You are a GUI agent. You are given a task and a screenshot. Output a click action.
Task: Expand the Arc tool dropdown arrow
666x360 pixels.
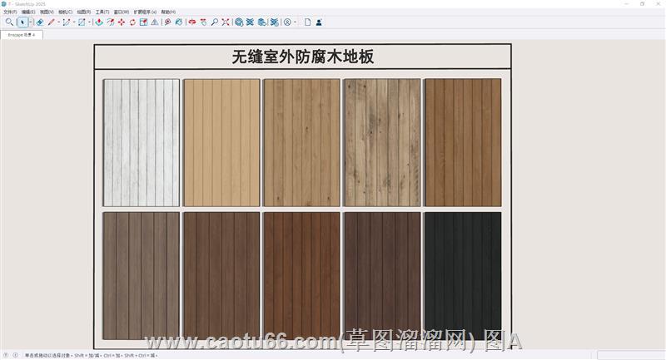[x=74, y=22]
